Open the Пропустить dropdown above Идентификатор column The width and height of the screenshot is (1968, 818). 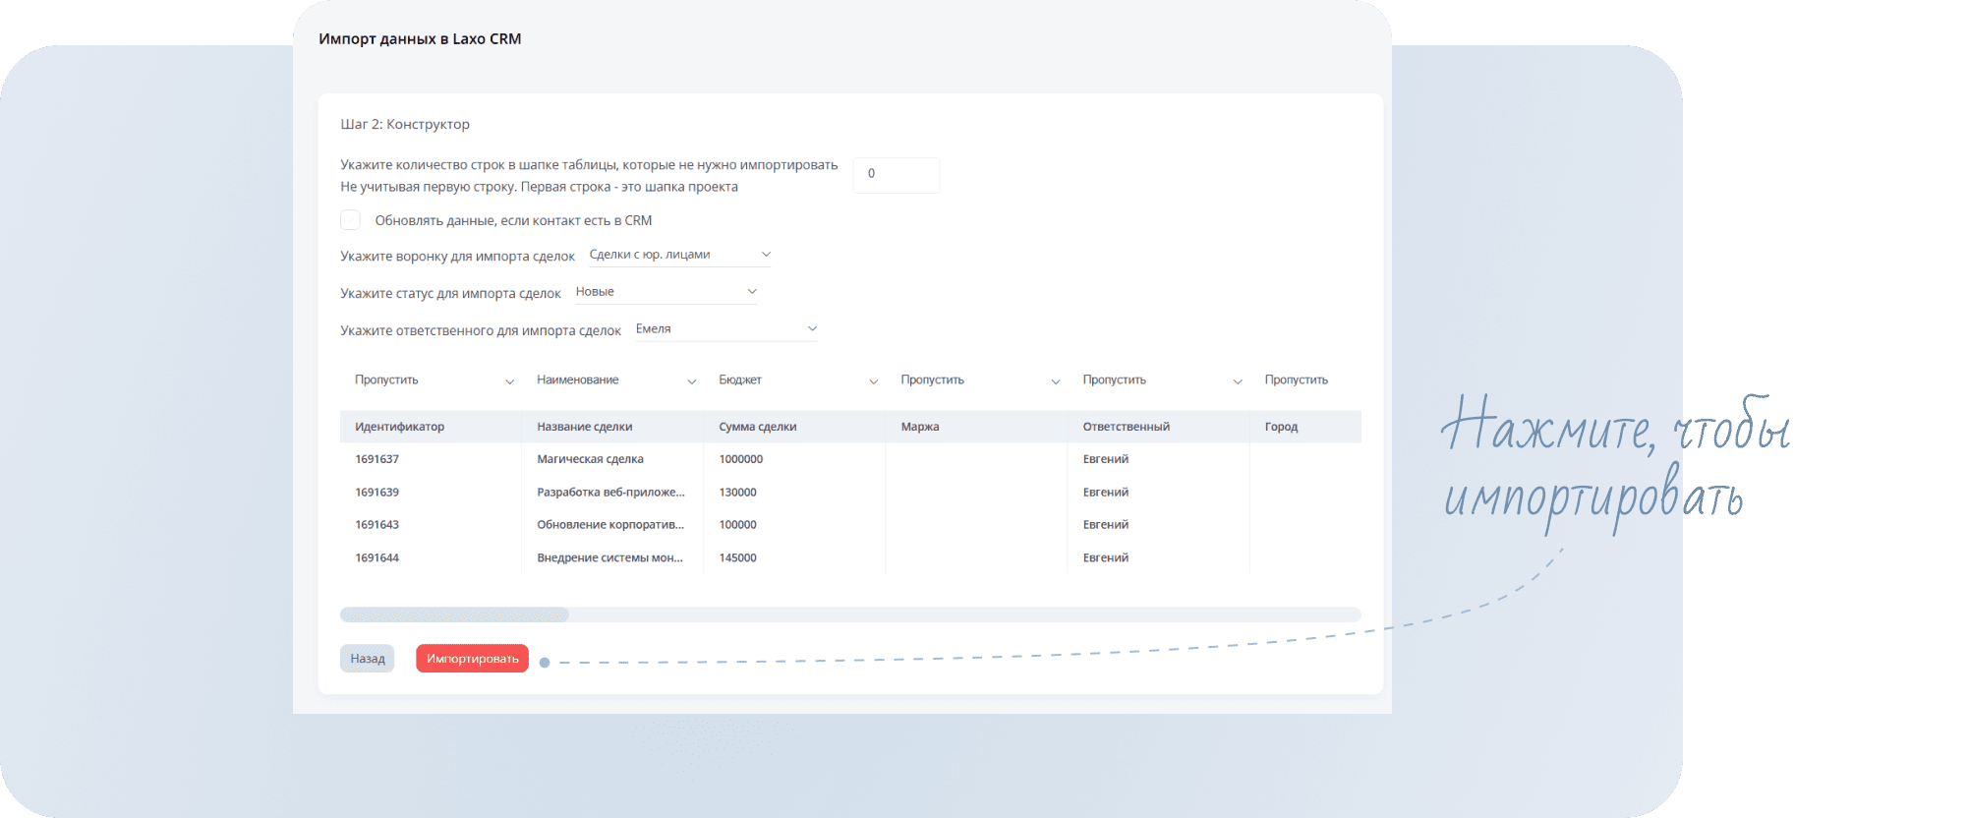click(x=434, y=380)
